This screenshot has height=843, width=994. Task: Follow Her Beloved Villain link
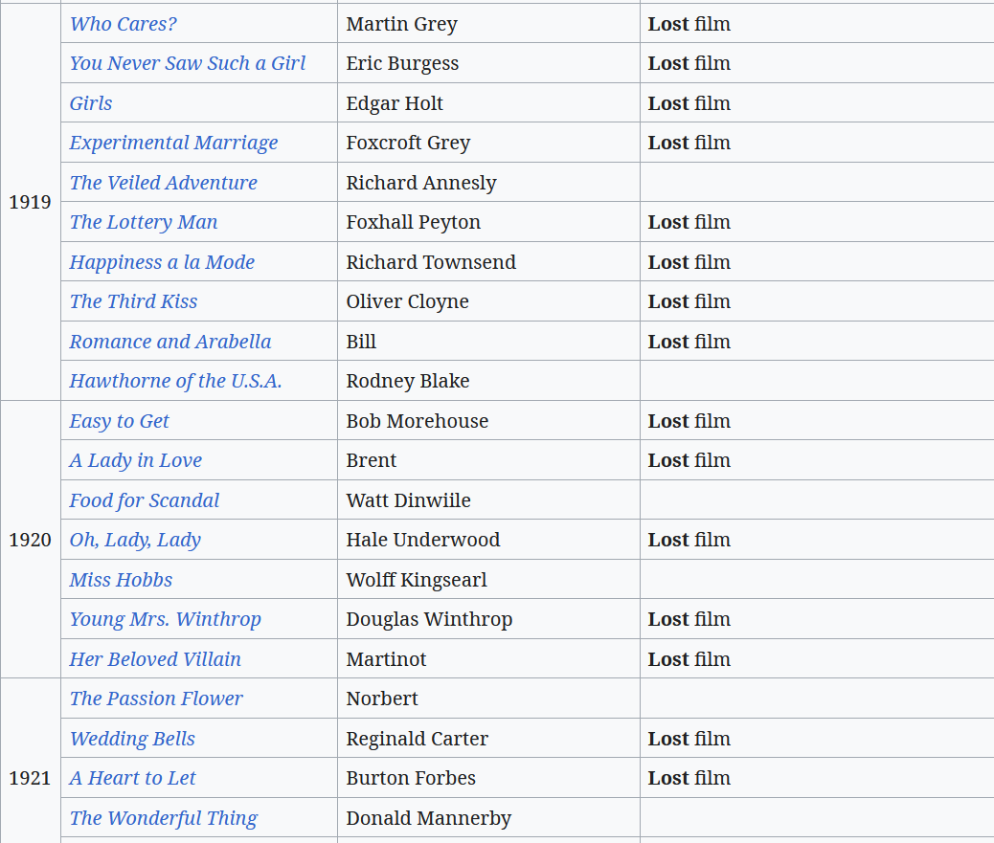click(x=155, y=659)
